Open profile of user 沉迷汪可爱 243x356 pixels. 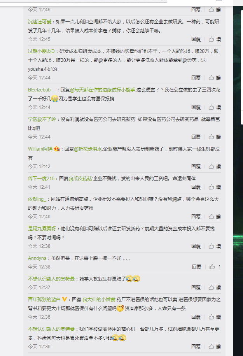(40, 22)
